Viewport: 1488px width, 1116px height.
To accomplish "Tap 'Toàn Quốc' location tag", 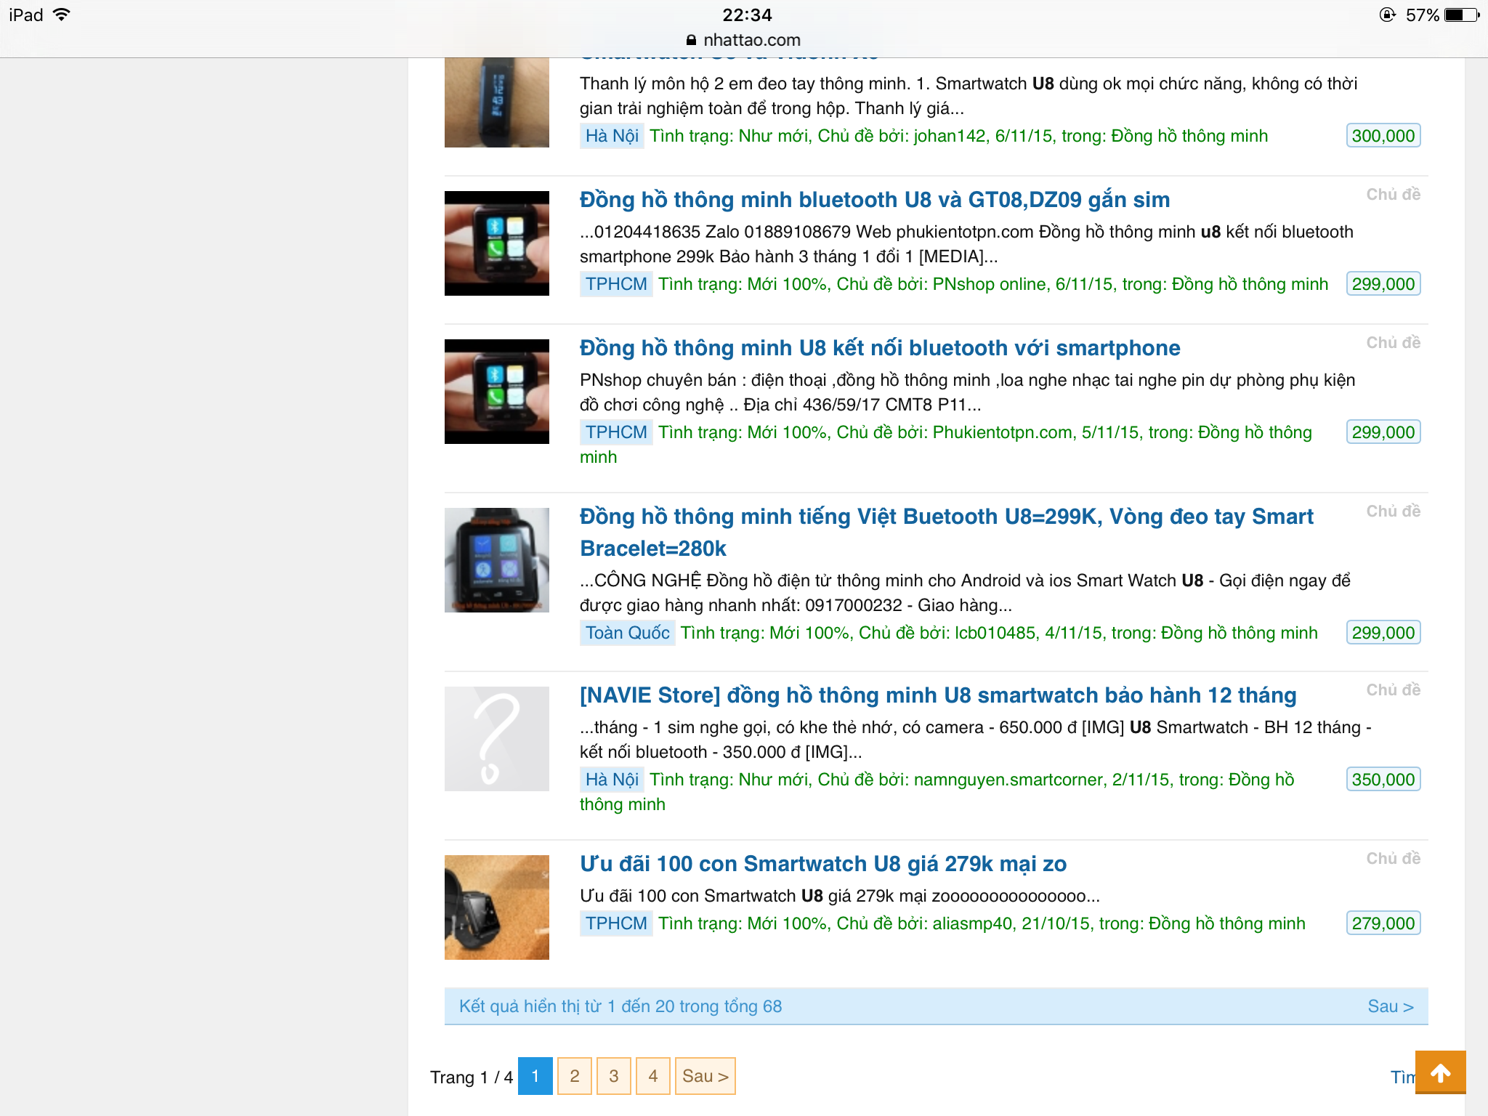I will pos(628,633).
